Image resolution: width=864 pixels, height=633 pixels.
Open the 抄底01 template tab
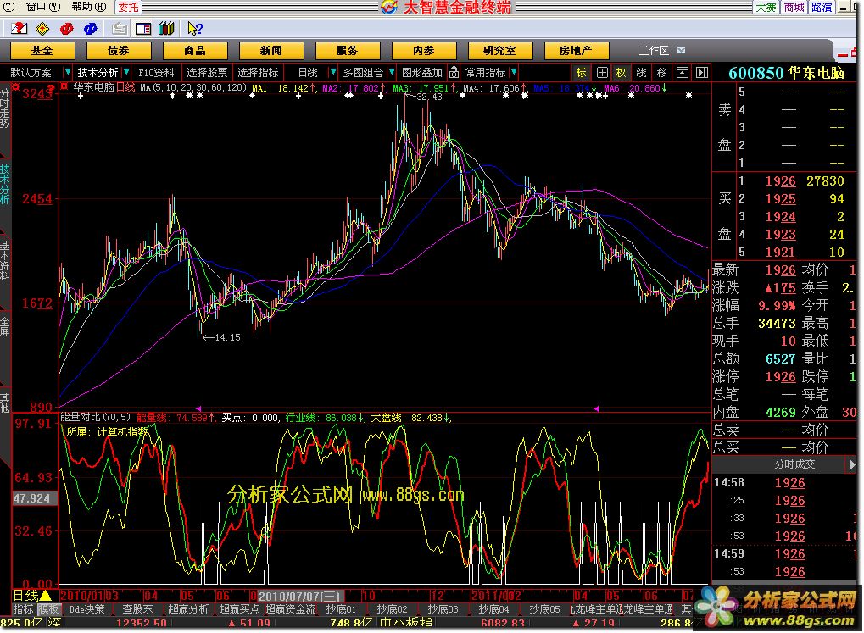(341, 608)
